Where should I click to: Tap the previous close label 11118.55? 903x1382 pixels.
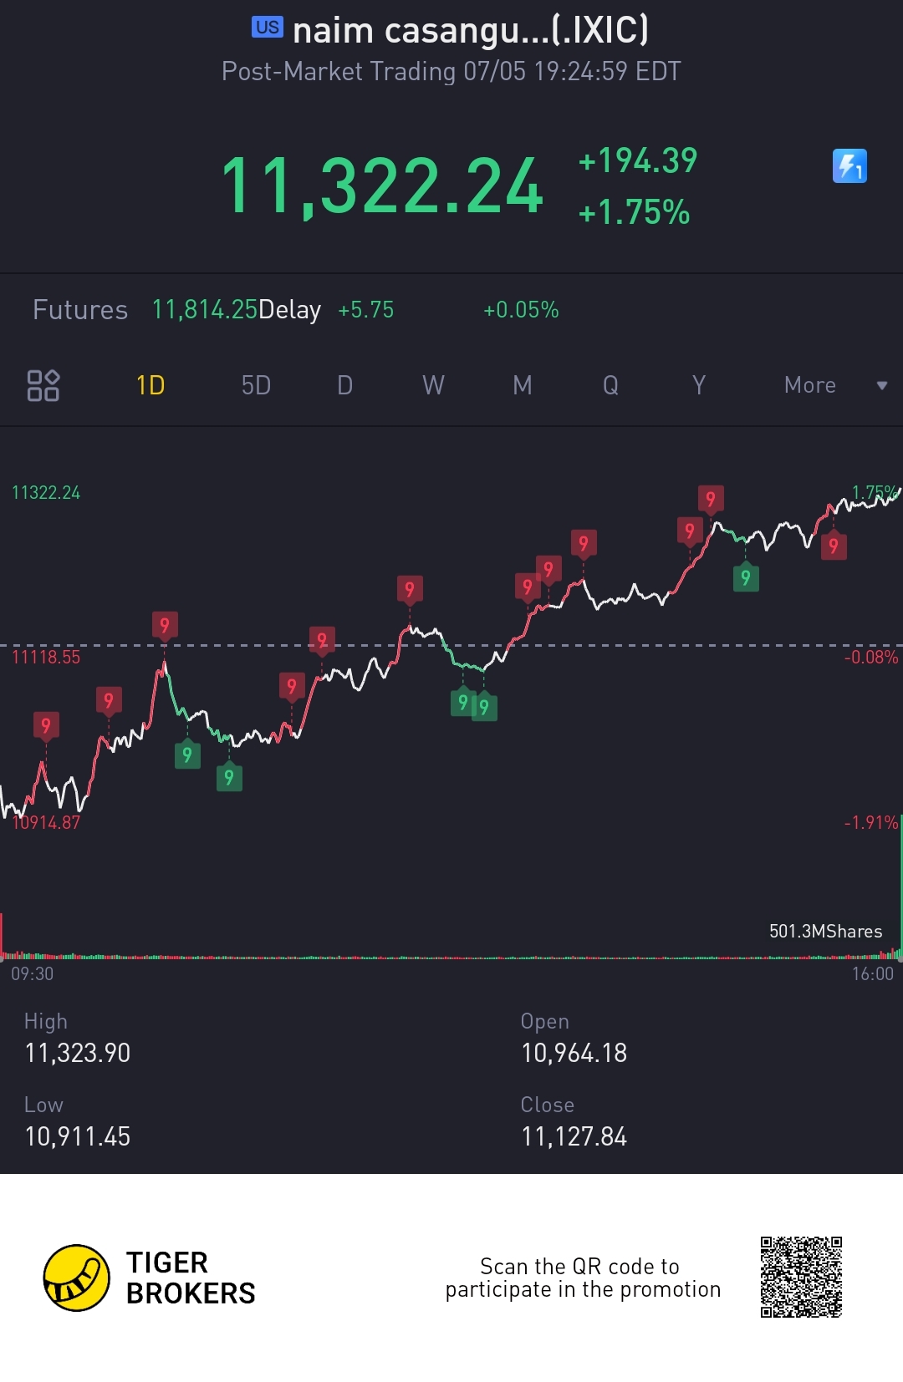click(x=46, y=658)
